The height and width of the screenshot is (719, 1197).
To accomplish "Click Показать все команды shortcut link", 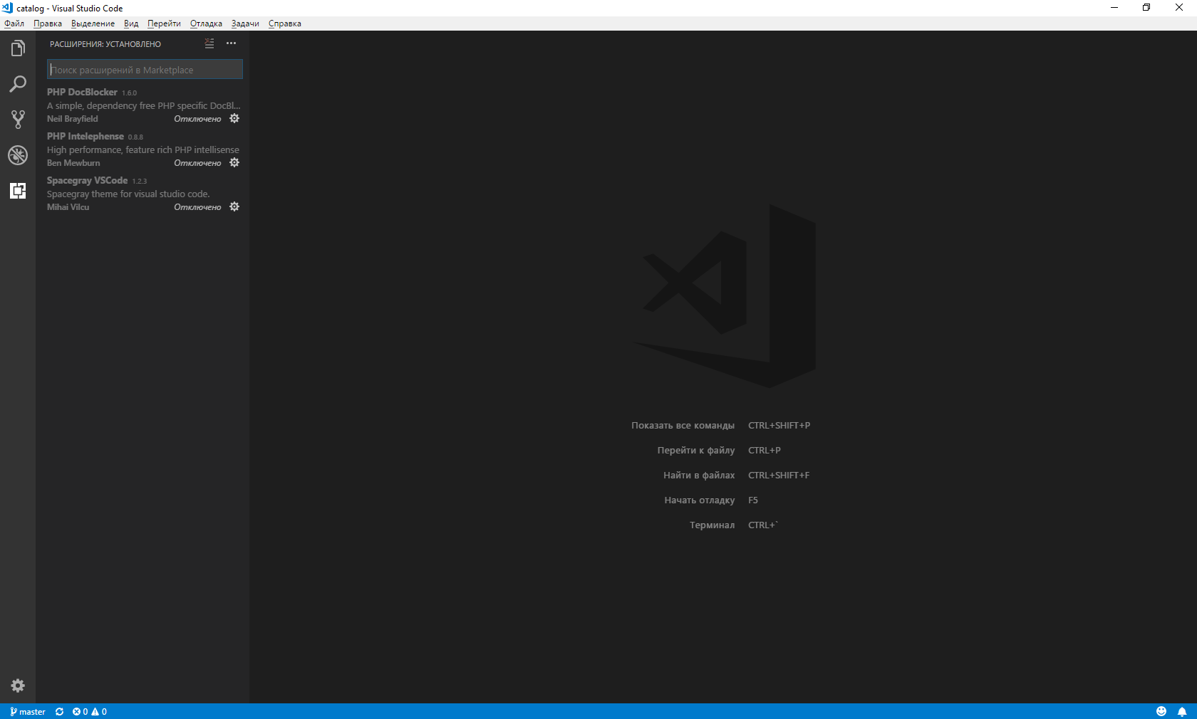I will pyautogui.click(x=683, y=425).
